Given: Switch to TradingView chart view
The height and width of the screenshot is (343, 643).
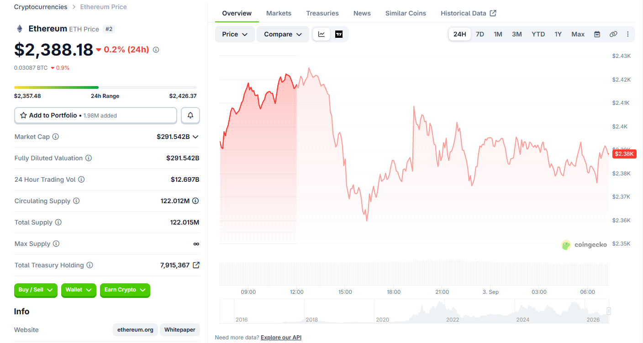Looking at the screenshot, I should tap(339, 34).
